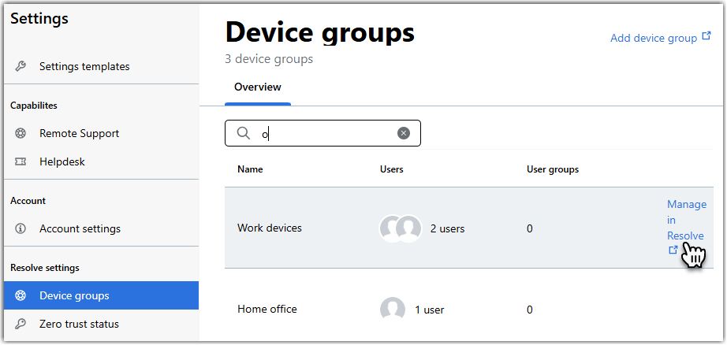Viewport: 727px width, 345px height.
Task: Click the Device groups lifebuoy icon
Action: point(21,295)
